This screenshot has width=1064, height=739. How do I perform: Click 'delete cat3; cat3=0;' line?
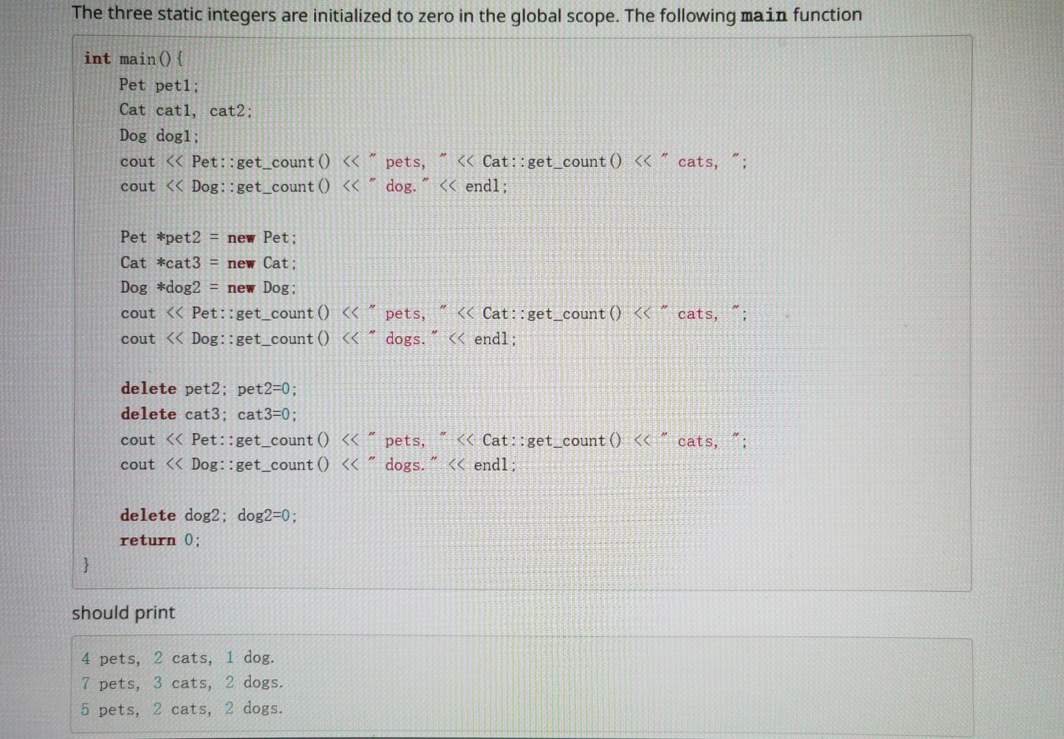click(x=209, y=414)
